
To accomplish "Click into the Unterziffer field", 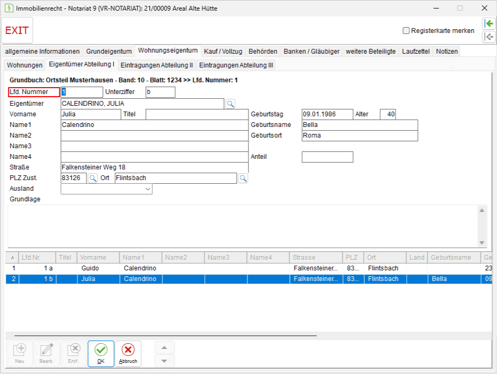I will click(160, 92).
